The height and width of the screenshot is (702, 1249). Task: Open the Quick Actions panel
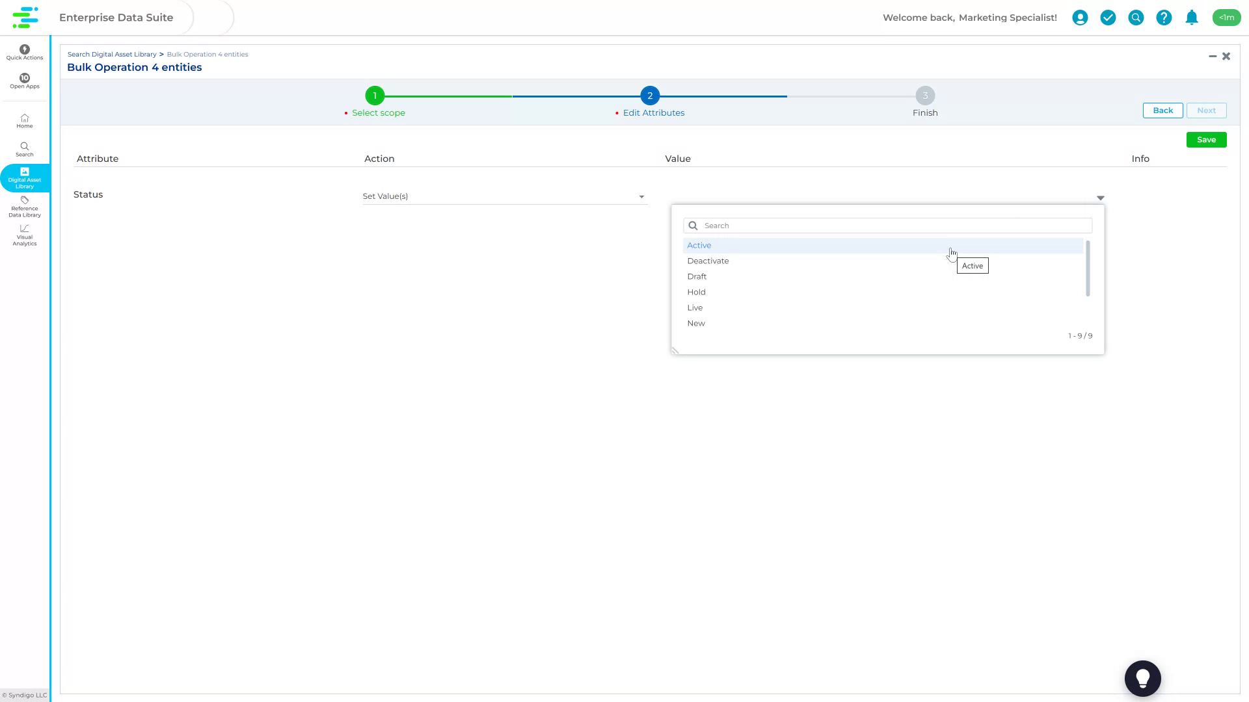point(24,52)
